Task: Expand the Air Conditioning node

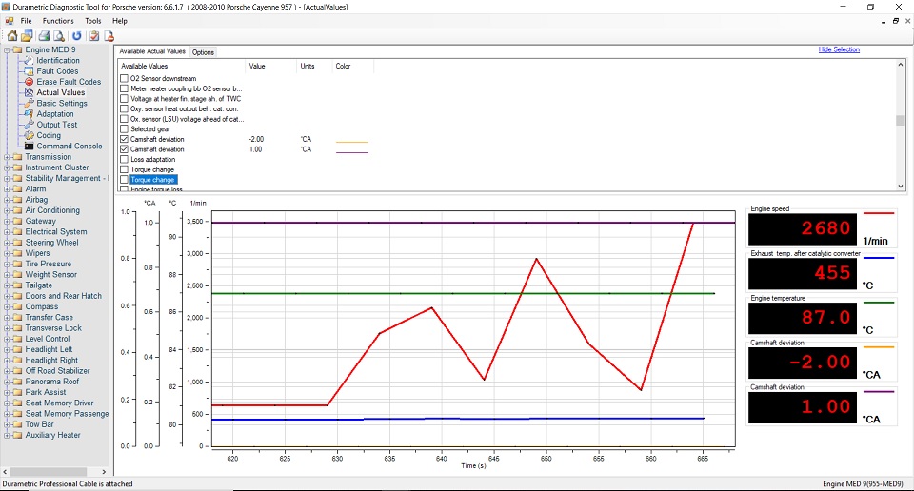Action: pos(7,210)
